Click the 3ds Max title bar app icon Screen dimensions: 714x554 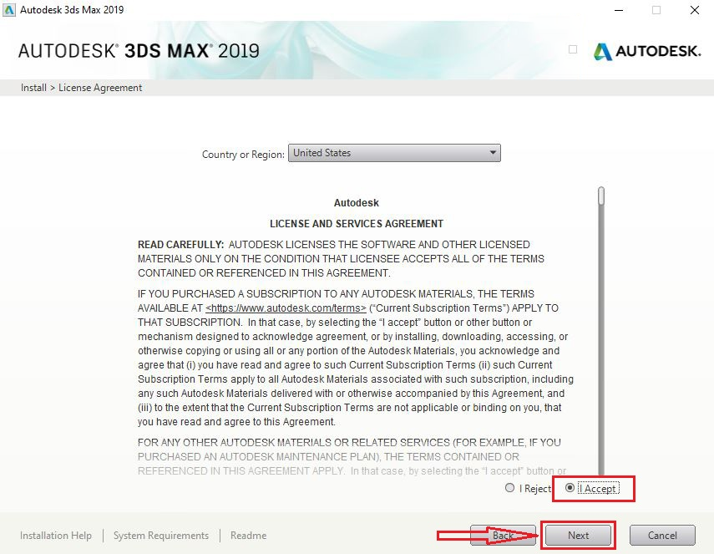9,9
